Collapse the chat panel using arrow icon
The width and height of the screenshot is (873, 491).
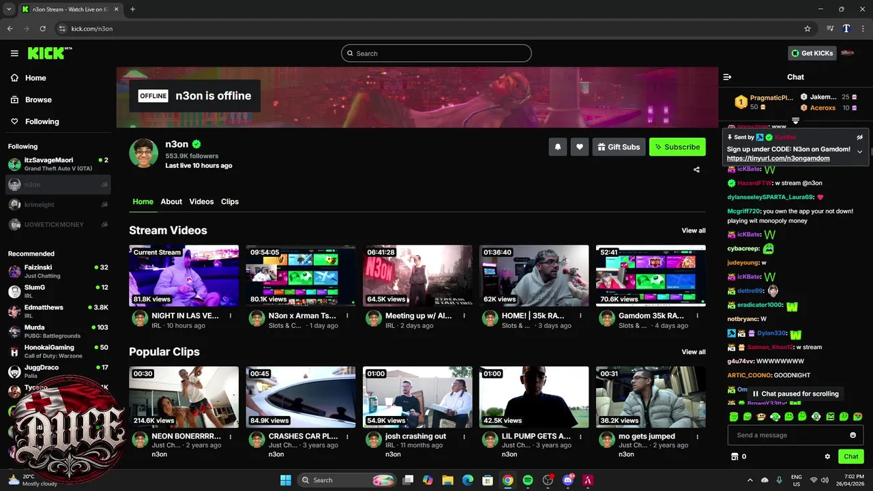pyautogui.click(x=727, y=77)
